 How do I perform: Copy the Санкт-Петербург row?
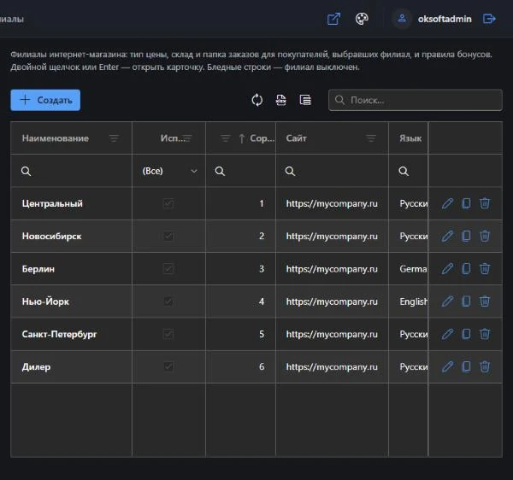point(466,334)
